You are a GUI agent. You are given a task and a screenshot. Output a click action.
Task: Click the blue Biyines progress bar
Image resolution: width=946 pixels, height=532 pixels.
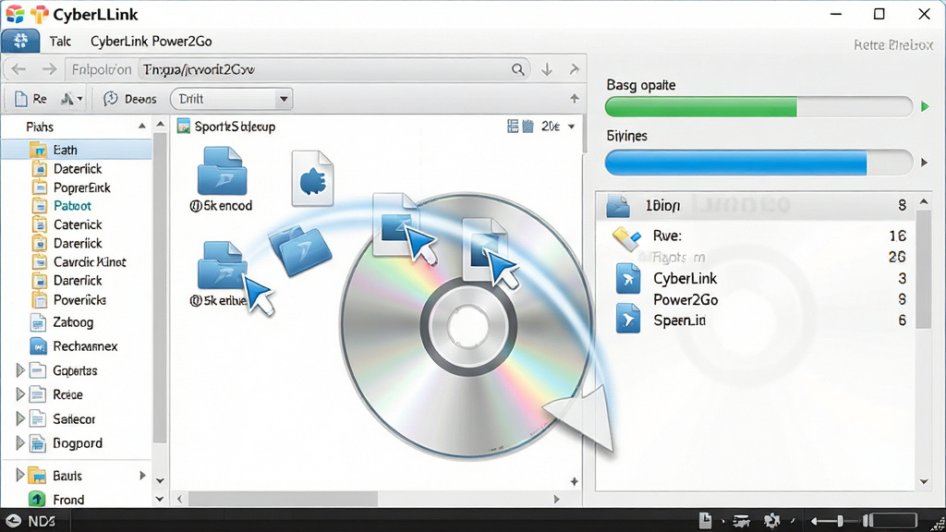point(758,163)
